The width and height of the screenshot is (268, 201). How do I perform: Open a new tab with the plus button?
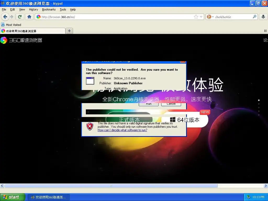tap(69, 31)
